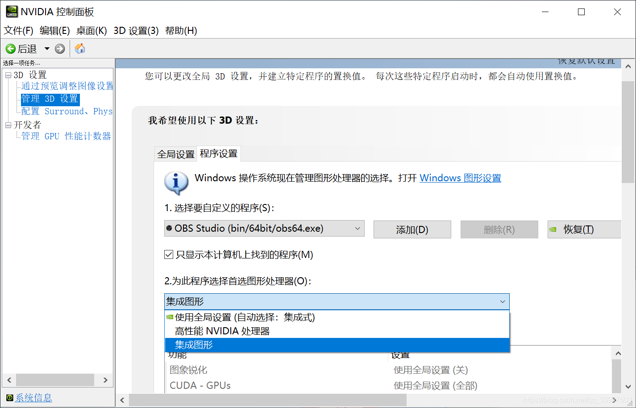
Task: Open the OBS Studio program dropdown
Action: [x=264, y=228]
